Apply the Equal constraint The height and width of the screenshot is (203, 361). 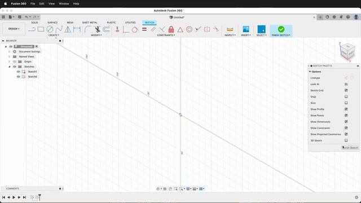click(144, 29)
